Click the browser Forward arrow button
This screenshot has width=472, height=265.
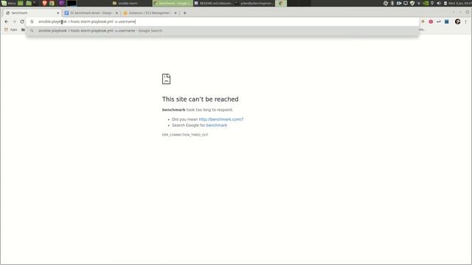tap(14, 21)
